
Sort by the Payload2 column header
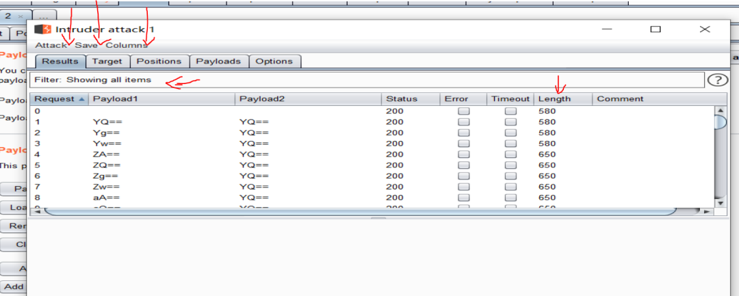click(308, 99)
